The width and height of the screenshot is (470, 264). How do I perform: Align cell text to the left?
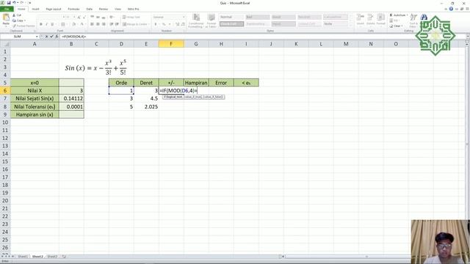click(x=92, y=24)
